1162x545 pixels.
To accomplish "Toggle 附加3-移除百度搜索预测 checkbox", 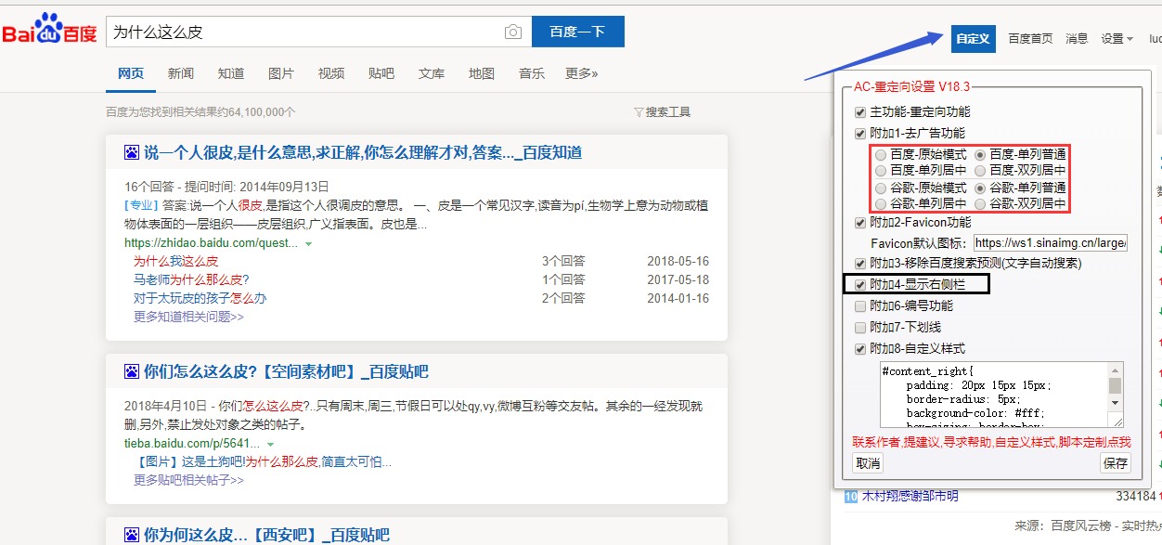I will (860, 263).
